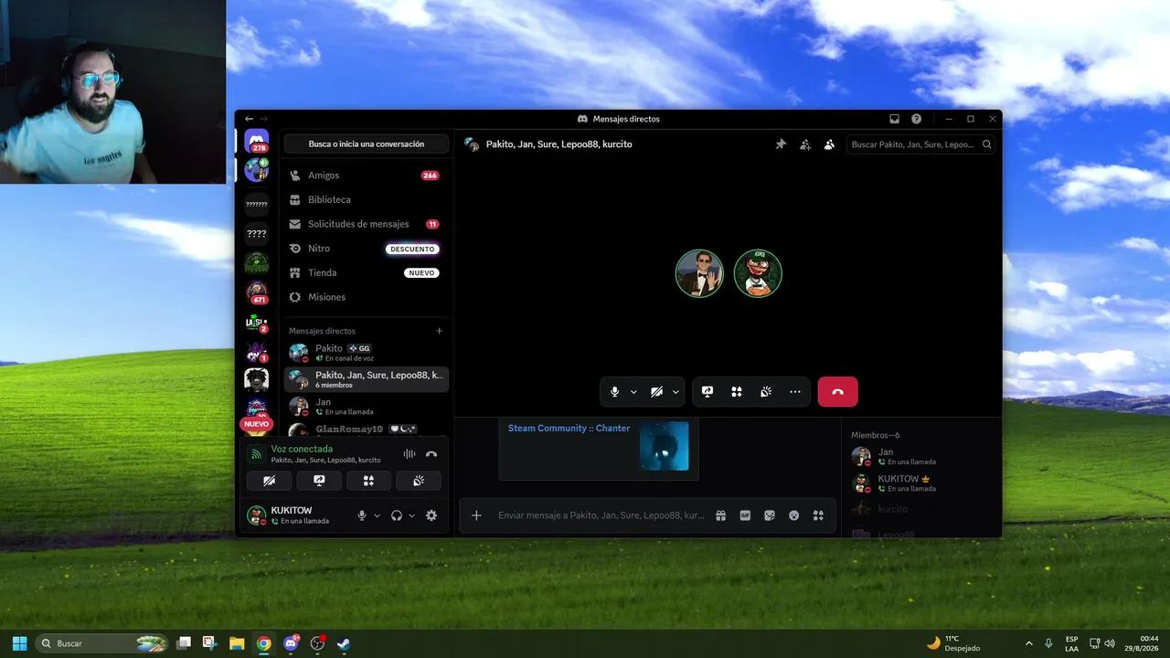Open the Steam Community :: Chanter link
The width and height of the screenshot is (1170, 658).
pos(569,428)
